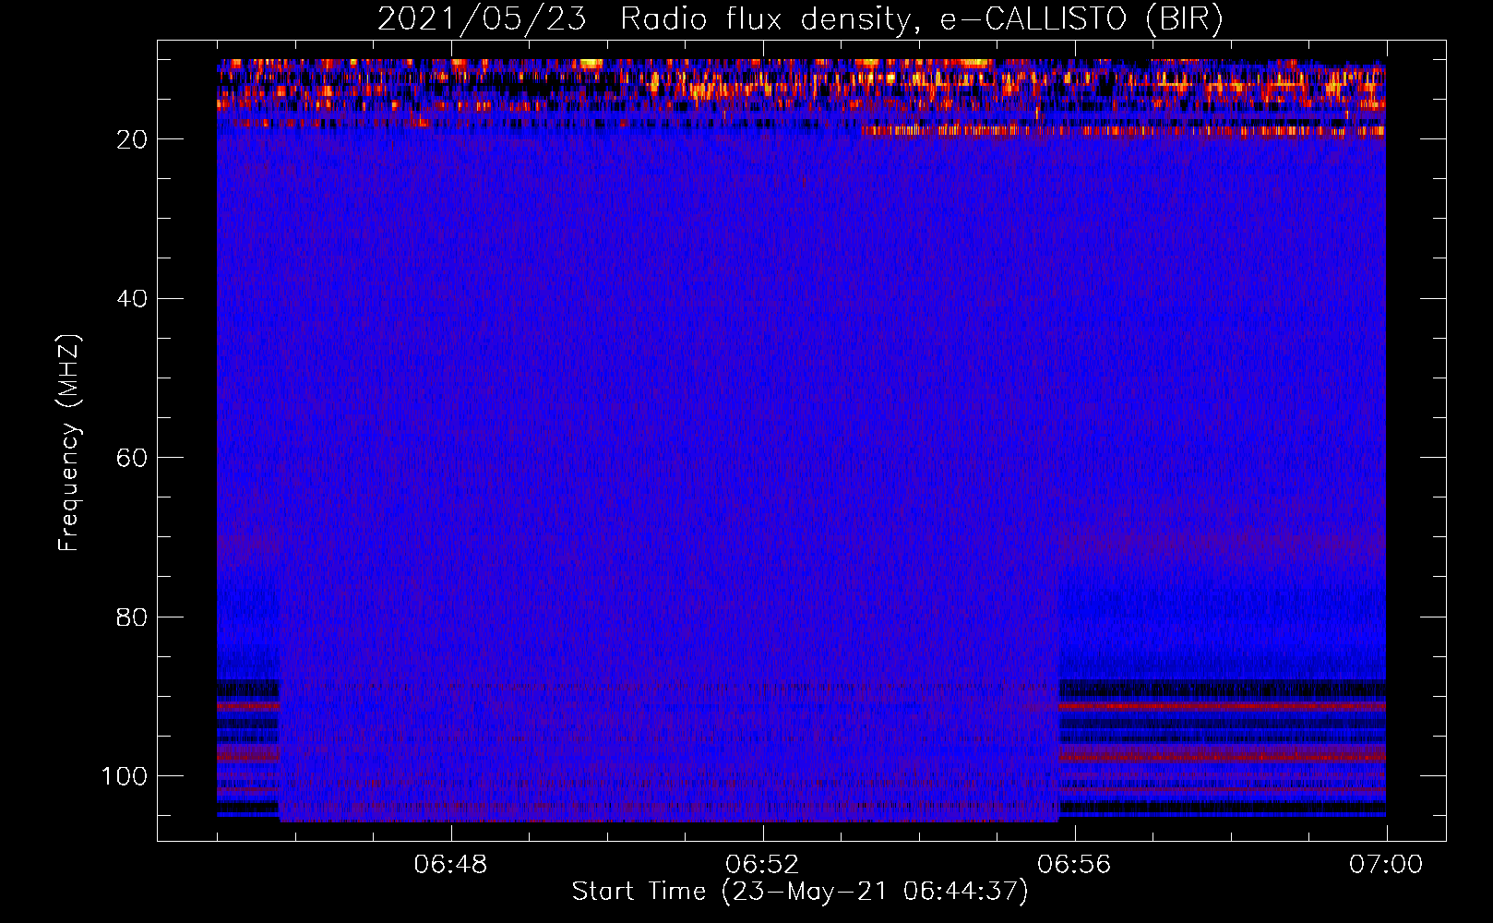Click the "Frequency (MHZ)" axis label
1493x923 pixels.
69,442
